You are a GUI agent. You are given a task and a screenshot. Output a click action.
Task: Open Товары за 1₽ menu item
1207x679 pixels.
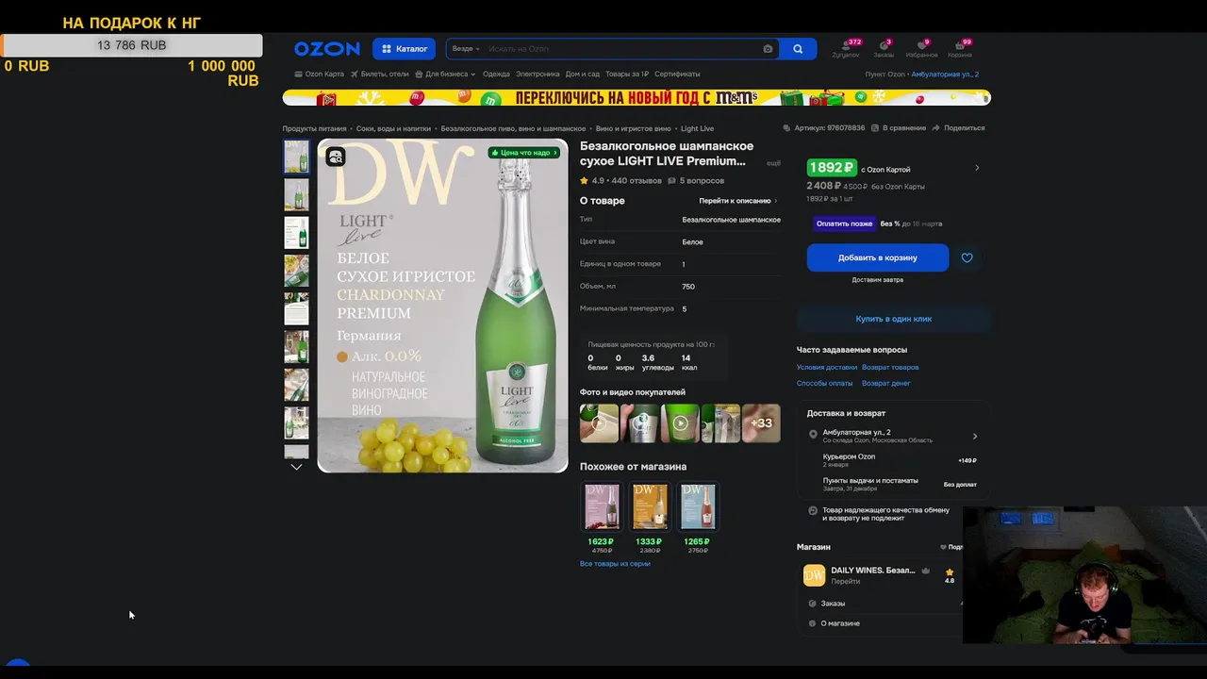627,74
